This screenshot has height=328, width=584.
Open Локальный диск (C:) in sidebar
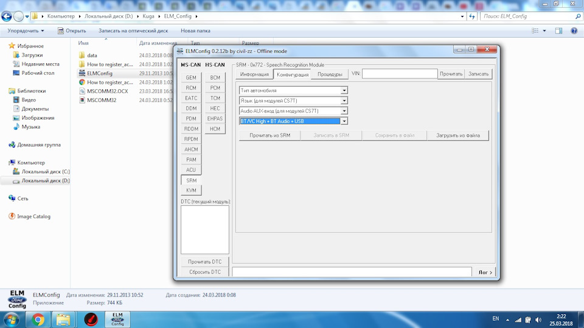pyautogui.click(x=46, y=171)
